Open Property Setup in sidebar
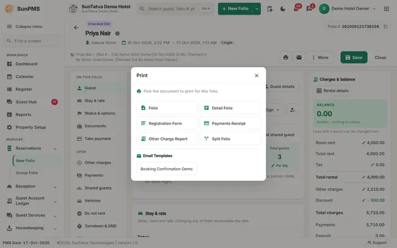 32,127
